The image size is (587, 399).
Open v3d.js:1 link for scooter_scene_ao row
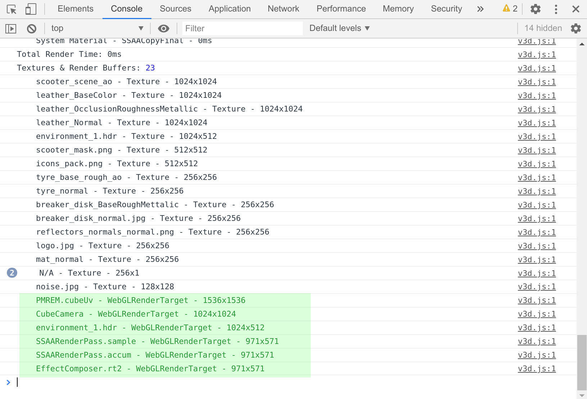[537, 82]
